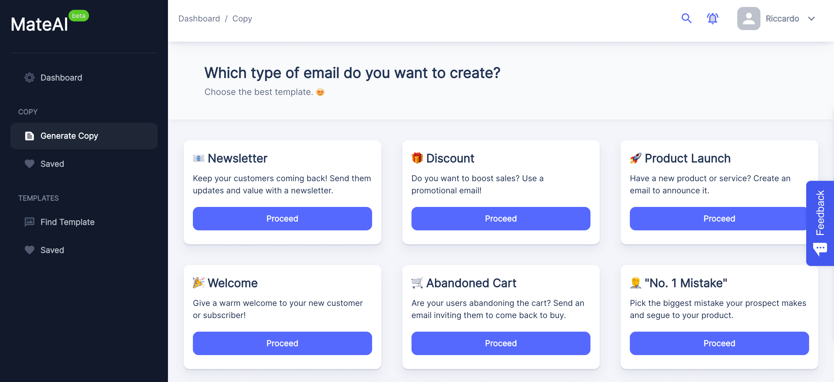Go to Find Template in sidebar
Image resolution: width=834 pixels, height=382 pixels.
67,222
